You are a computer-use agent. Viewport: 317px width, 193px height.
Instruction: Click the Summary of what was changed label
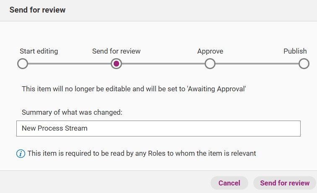click(72, 112)
